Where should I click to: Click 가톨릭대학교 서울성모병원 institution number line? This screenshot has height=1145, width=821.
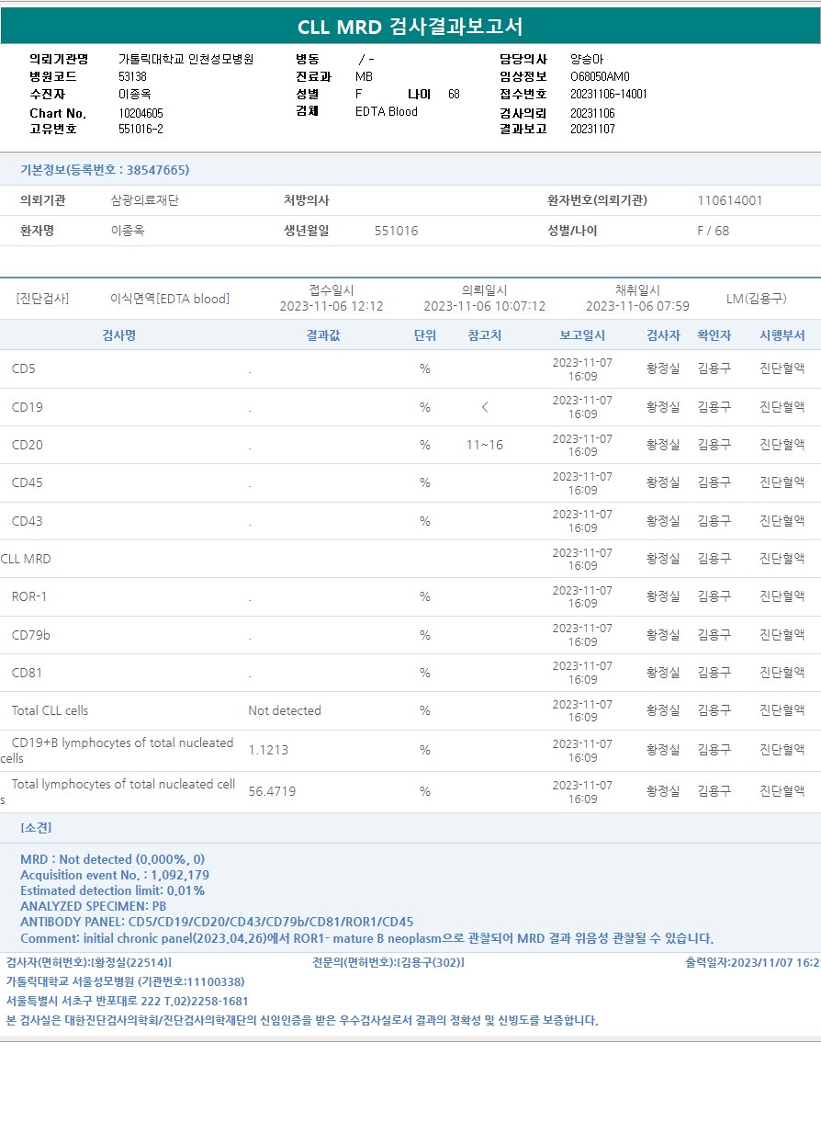tap(125, 981)
